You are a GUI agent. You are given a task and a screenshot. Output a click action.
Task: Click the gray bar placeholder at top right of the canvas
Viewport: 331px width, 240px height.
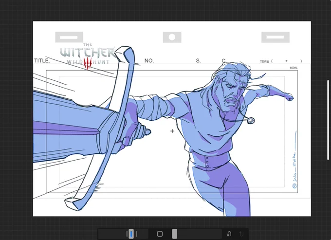click(x=276, y=37)
